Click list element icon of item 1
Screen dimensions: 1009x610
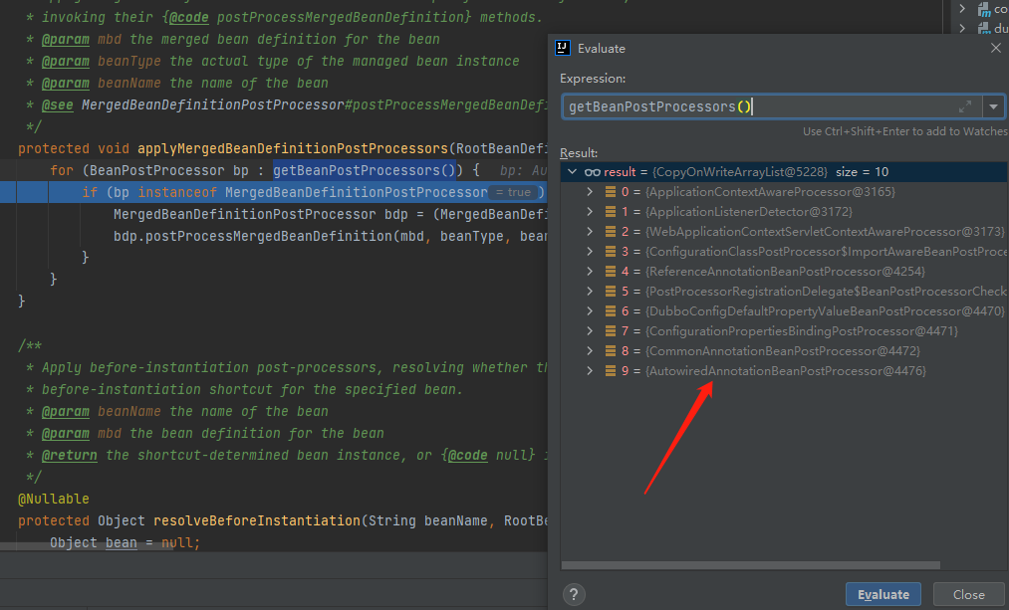pyautogui.click(x=610, y=212)
